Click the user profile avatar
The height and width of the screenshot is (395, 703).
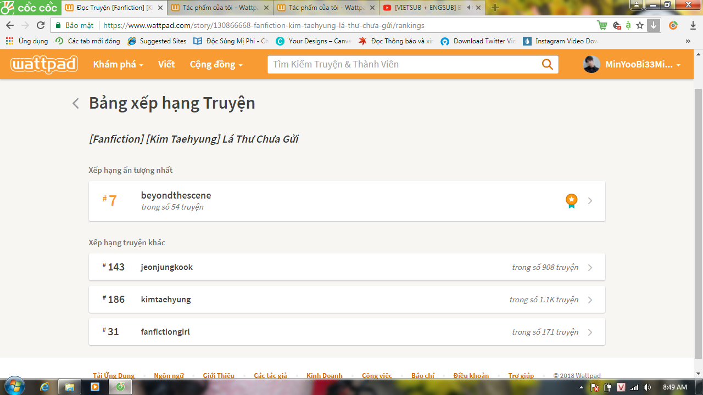591,64
